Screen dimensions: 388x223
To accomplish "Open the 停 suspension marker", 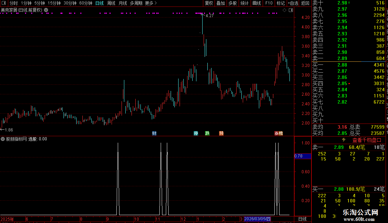I will [x=196, y=133].
